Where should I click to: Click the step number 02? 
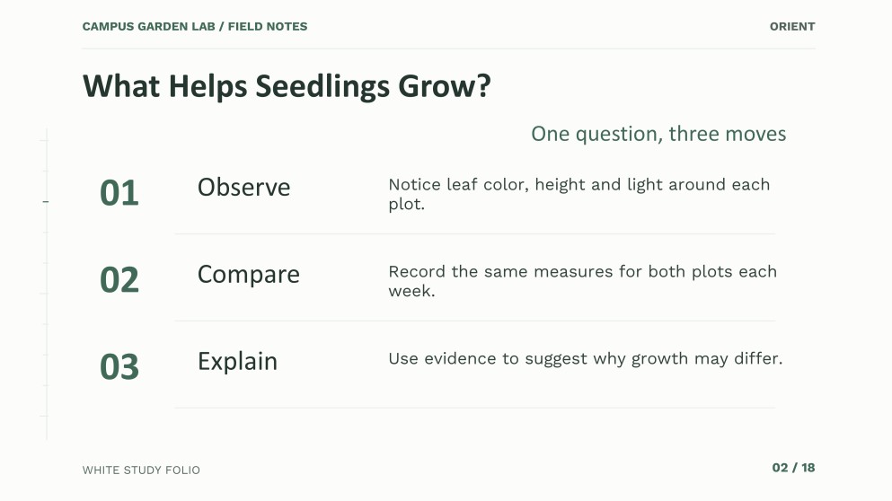(119, 280)
